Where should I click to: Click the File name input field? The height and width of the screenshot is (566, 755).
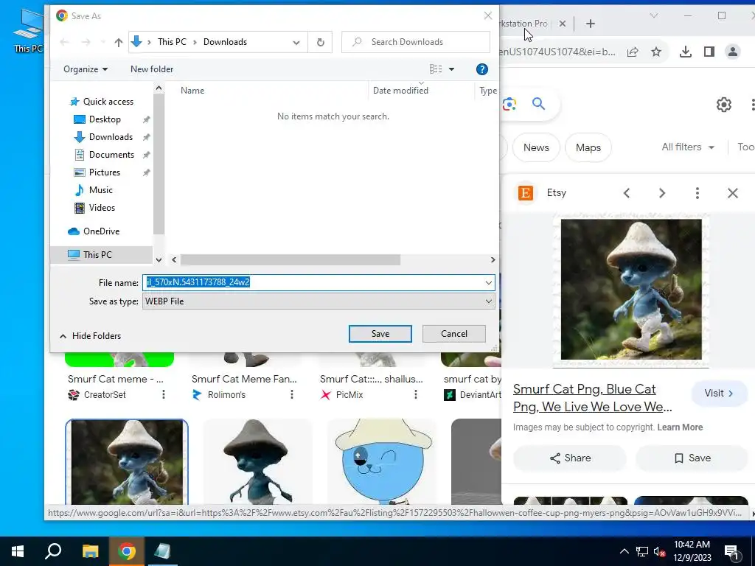tap(313, 282)
